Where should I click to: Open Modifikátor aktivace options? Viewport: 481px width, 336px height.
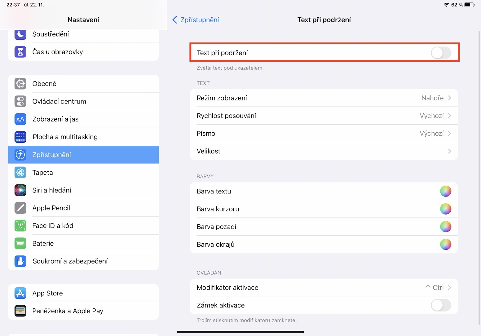pyautogui.click(x=324, y=288)
